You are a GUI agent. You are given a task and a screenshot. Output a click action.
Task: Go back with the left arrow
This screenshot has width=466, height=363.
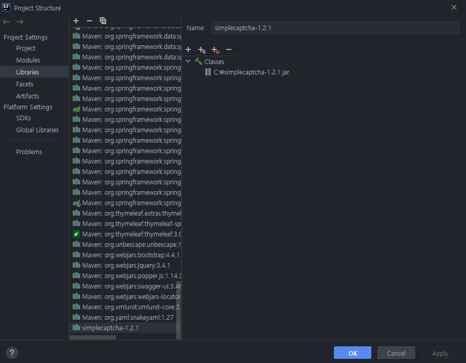(6, 22)
